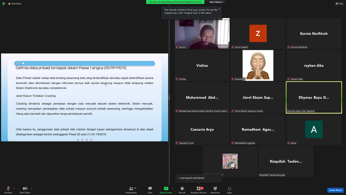Start the video camera
The image size is (346, 195).
[25, 190]
